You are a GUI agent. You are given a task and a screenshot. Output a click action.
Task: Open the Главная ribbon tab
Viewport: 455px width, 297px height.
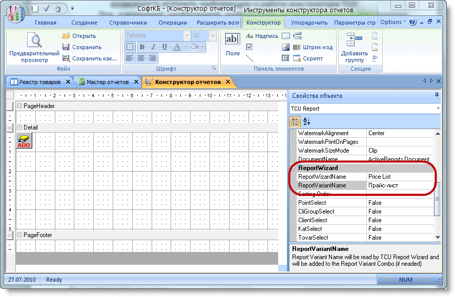pyautogui.click(x=46, y=23)
